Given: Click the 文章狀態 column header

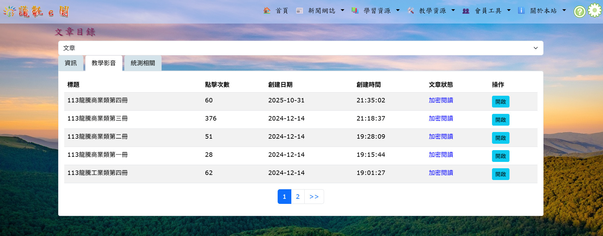Looking at the screenshot, I should pyautogui.click(x=441, y=85).
